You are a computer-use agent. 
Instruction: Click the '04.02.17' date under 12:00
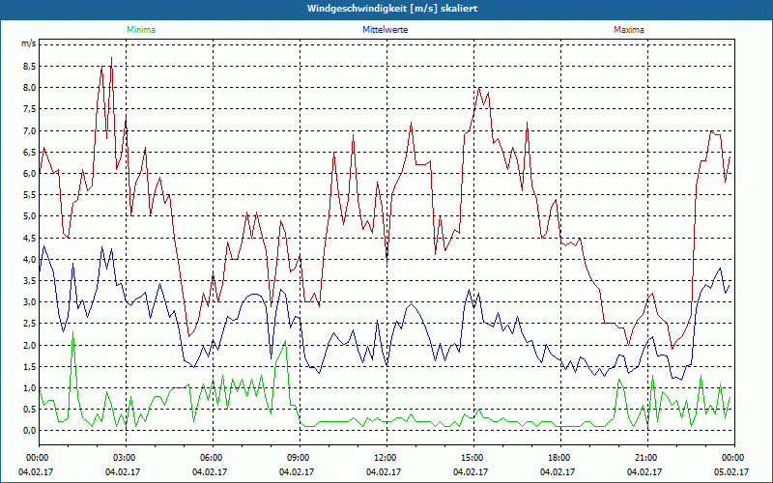pyautogui.click(x=383, y=472)
